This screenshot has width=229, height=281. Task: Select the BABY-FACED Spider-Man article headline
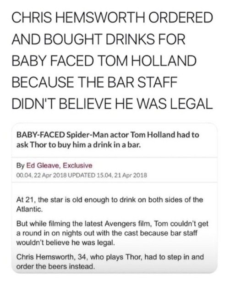pyautogui.click(x=108, y=140)
